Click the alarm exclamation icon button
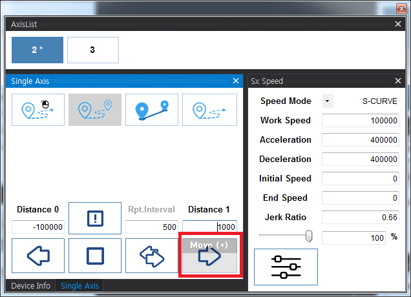 [x=95, y=218]
